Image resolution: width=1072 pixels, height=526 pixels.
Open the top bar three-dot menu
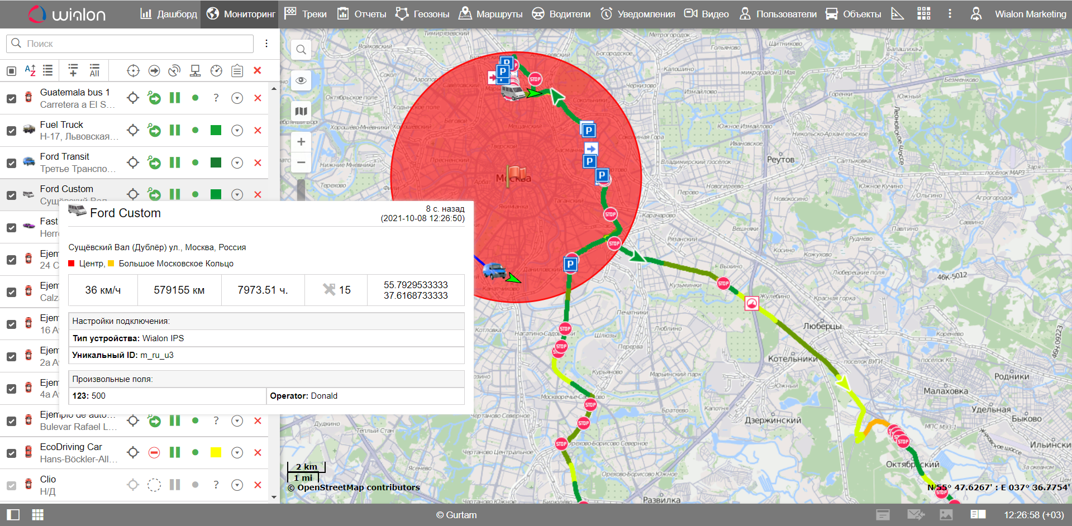pos(950,14)
